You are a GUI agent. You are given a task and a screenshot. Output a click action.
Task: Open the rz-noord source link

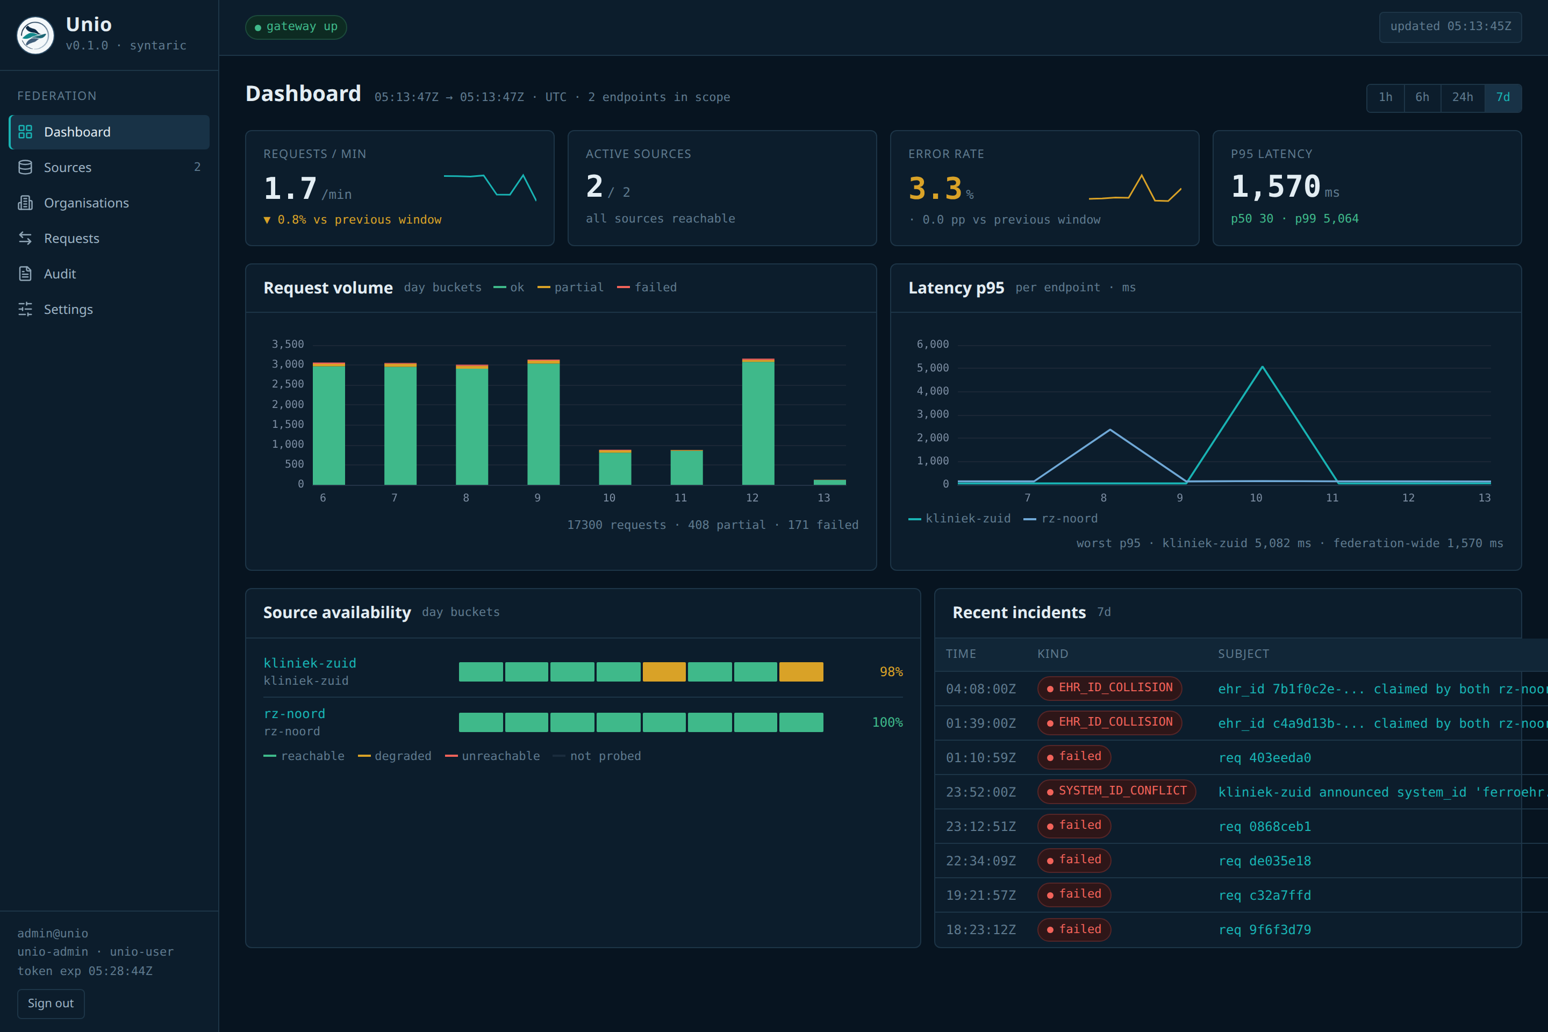[x=294, y=713]
